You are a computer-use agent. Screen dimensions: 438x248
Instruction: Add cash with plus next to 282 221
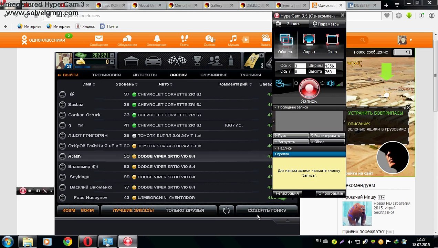pos(112,55)
